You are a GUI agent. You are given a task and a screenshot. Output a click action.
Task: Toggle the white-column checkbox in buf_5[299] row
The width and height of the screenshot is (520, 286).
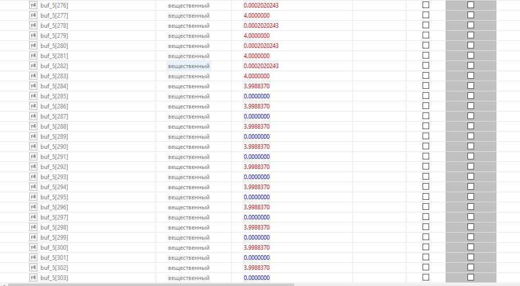pos(426,237)
